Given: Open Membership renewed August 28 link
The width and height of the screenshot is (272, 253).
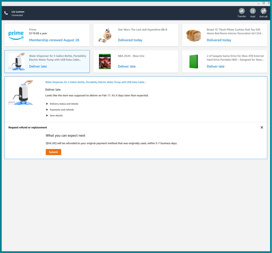Looking at the screenshot, I should [x=54, y=40].
